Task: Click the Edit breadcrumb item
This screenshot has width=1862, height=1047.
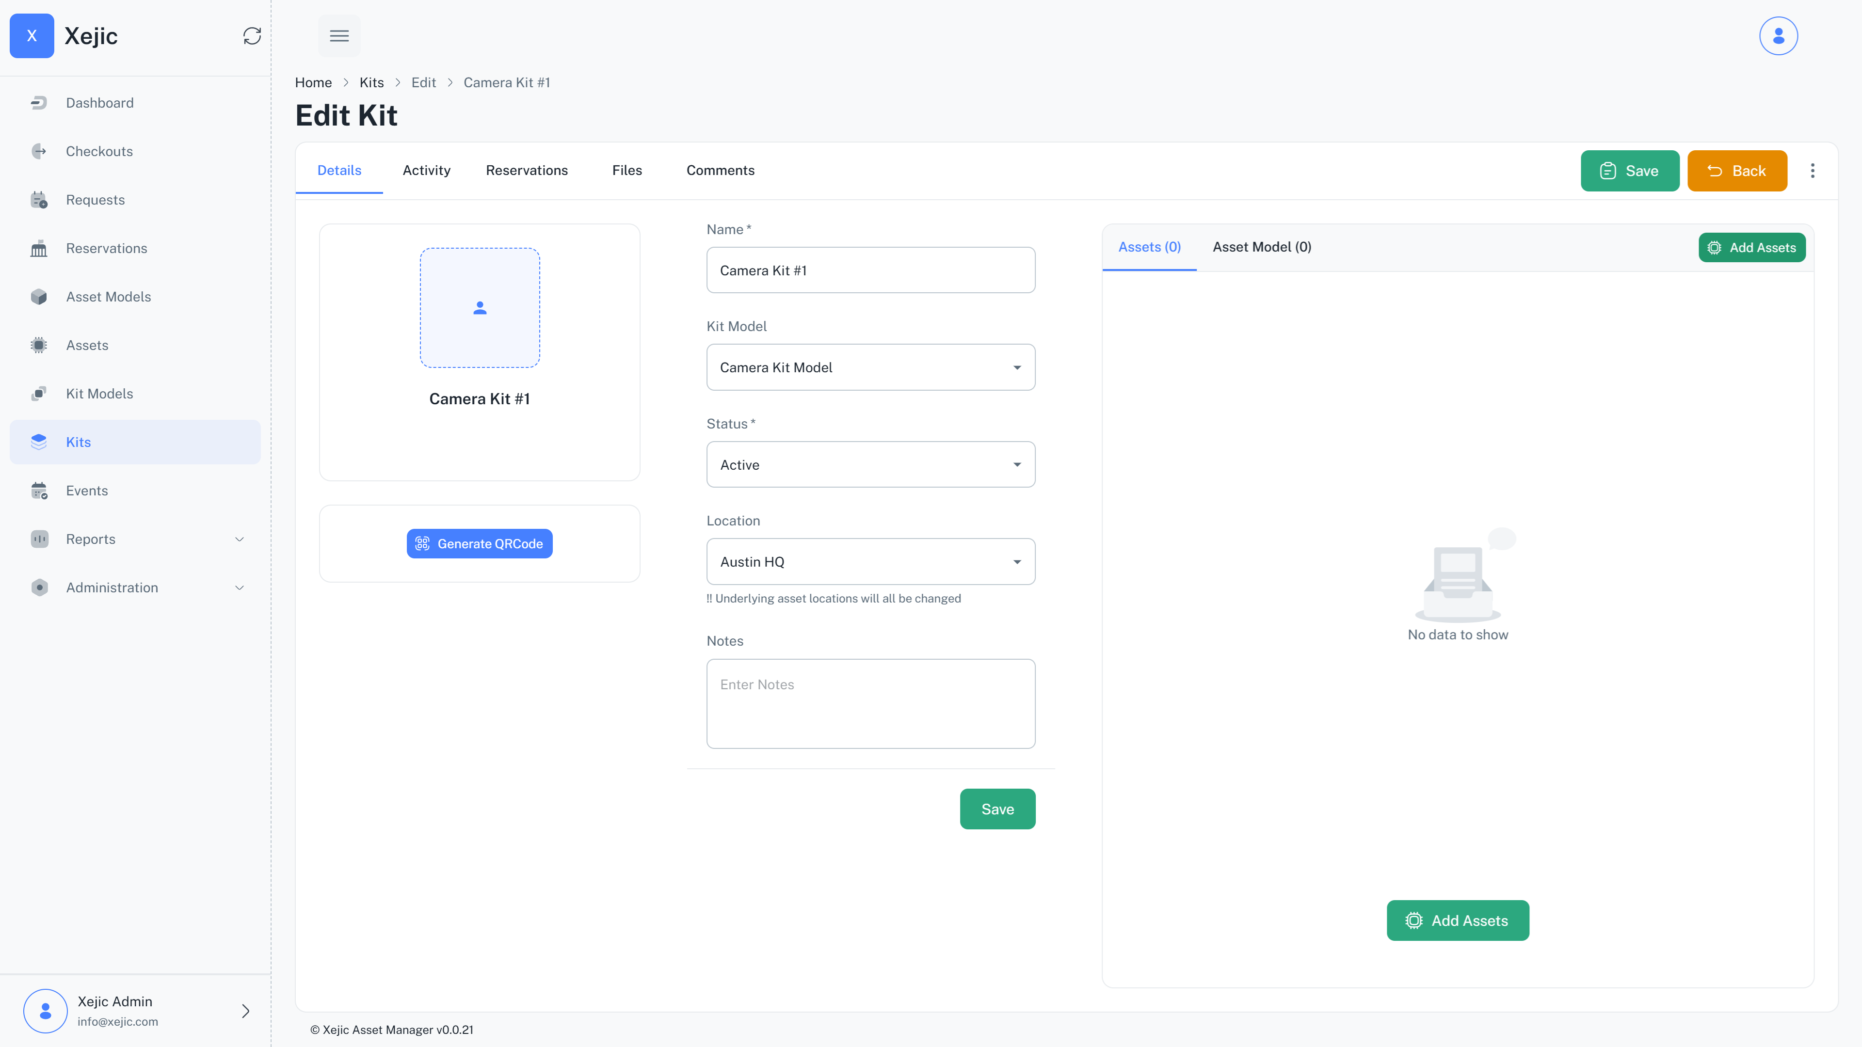Action: [x=424, y=82]
